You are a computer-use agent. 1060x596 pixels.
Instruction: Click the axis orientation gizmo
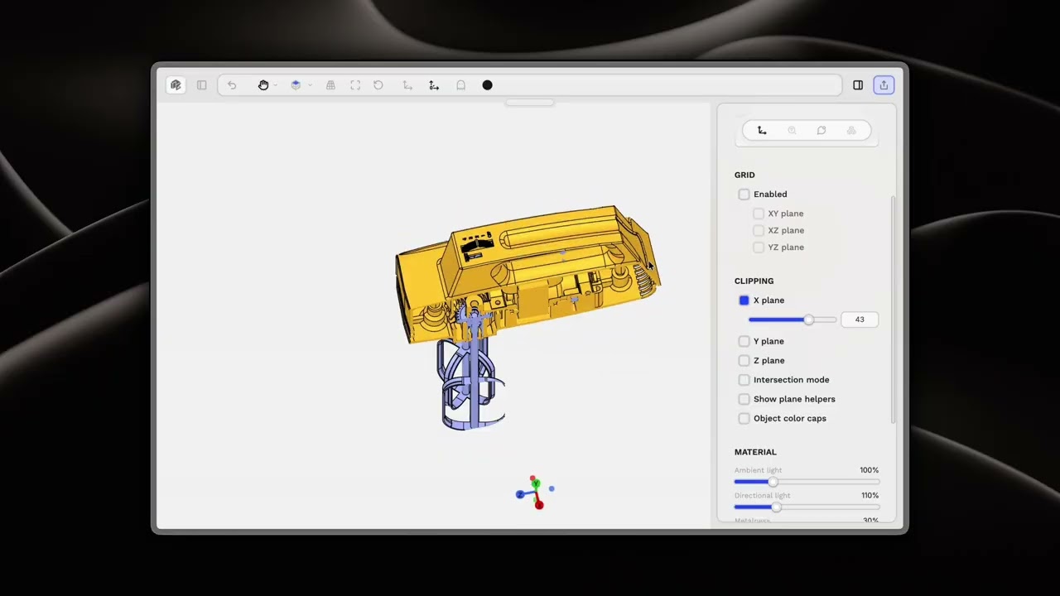point(535,492)
